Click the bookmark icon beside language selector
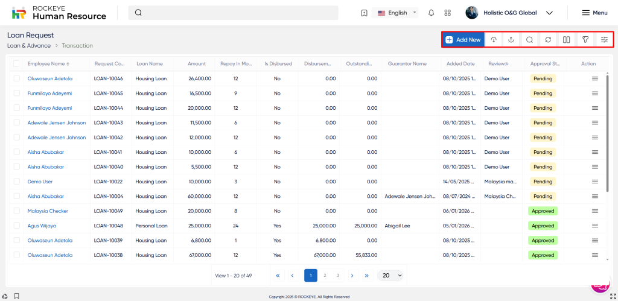This screenshot has width=618, height=301. [364, 13]
